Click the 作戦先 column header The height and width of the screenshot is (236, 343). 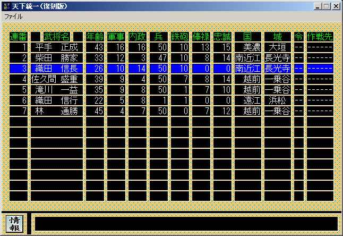[320, 37]
